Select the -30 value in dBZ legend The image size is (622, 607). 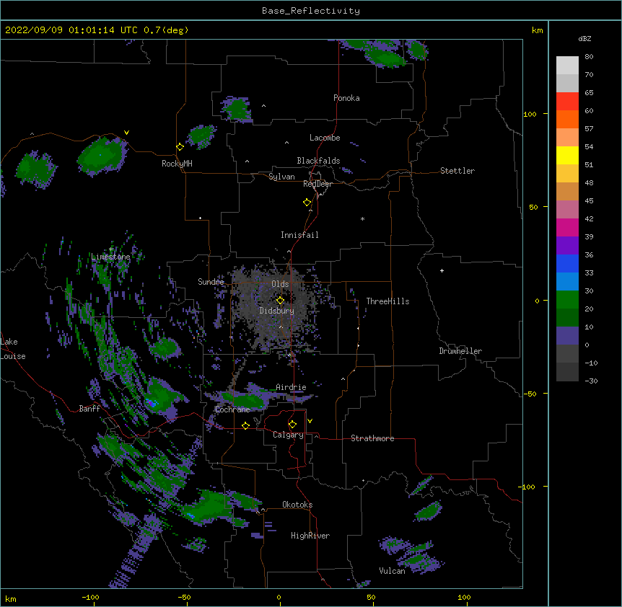pyautogui.click(x=591, y=381)
